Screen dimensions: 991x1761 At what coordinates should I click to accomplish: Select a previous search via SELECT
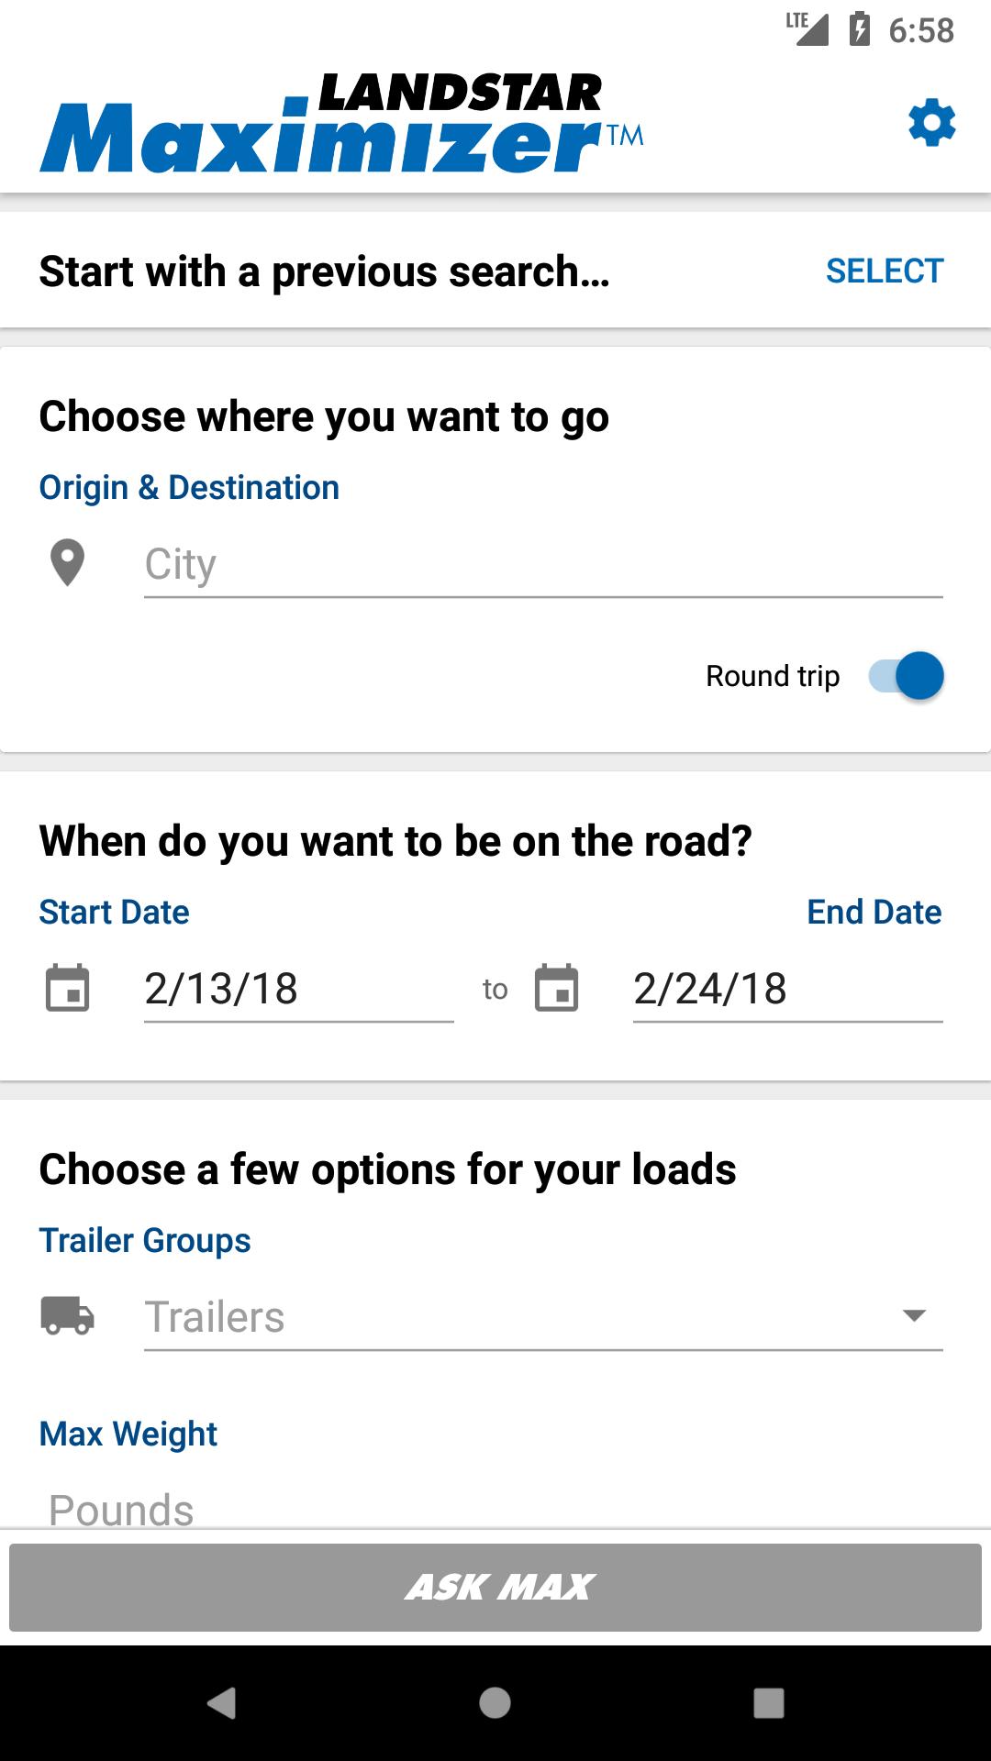click(885, 271)
